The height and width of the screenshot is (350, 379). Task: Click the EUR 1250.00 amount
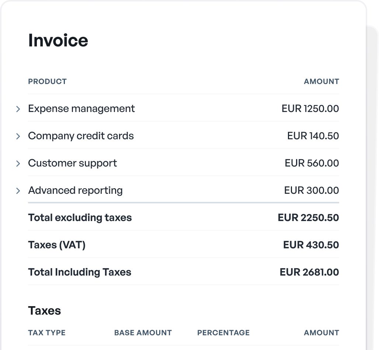tap(310, 109)
